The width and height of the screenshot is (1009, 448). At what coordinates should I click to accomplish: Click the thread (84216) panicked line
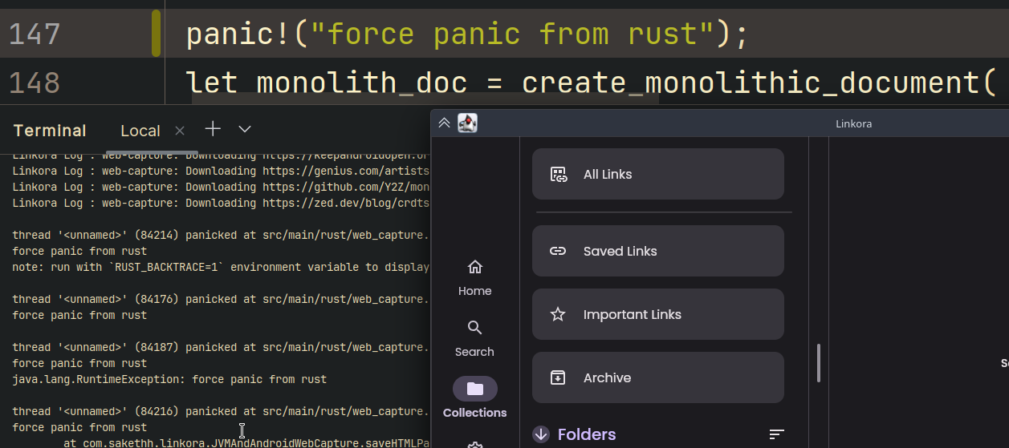click(221, 411)
